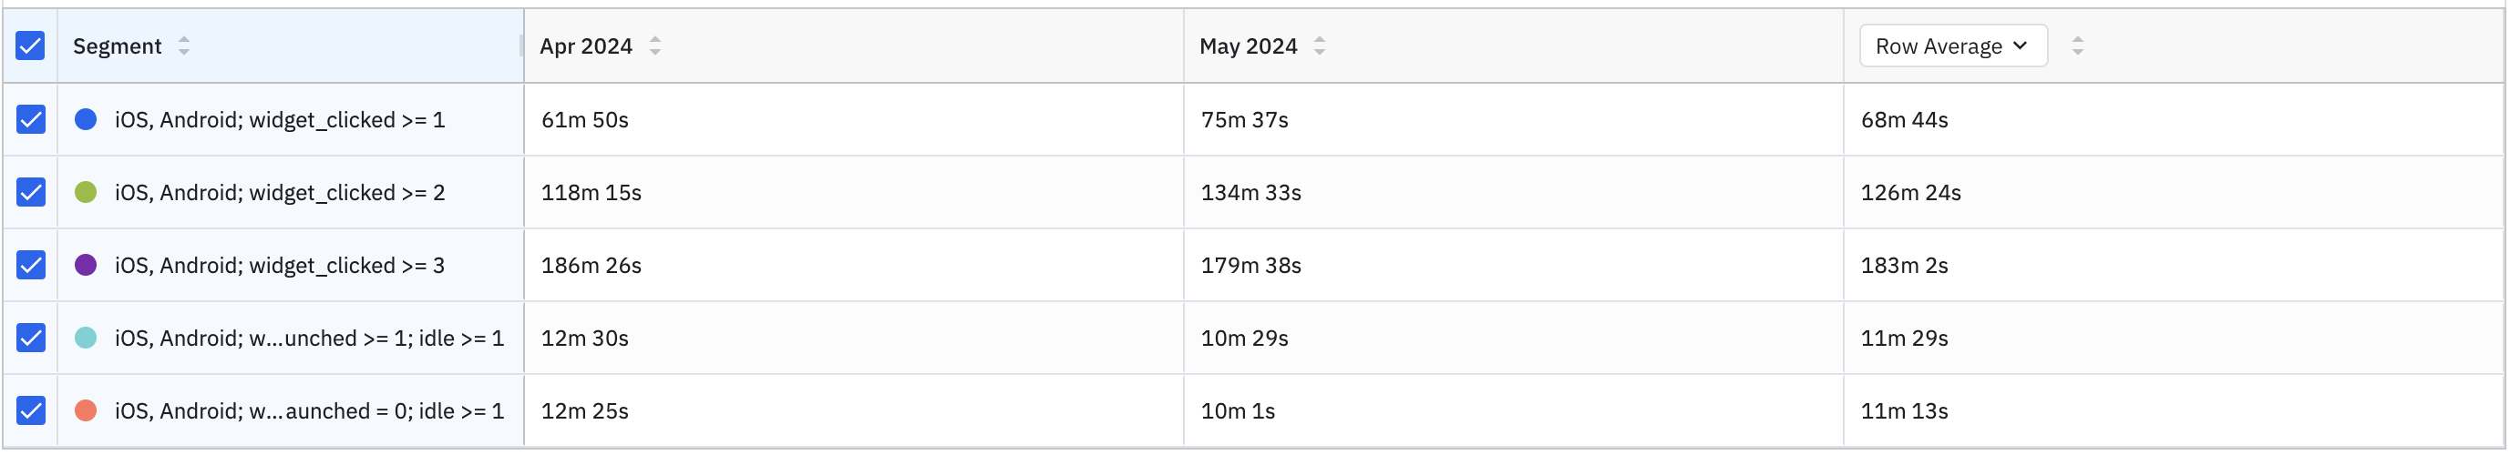Select the launched = 0; idle >= 1 segment label
2510x455 pixels.
coord(309,411)
